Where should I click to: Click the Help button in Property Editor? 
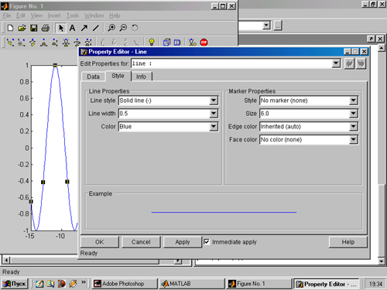[x=348, y=242]
